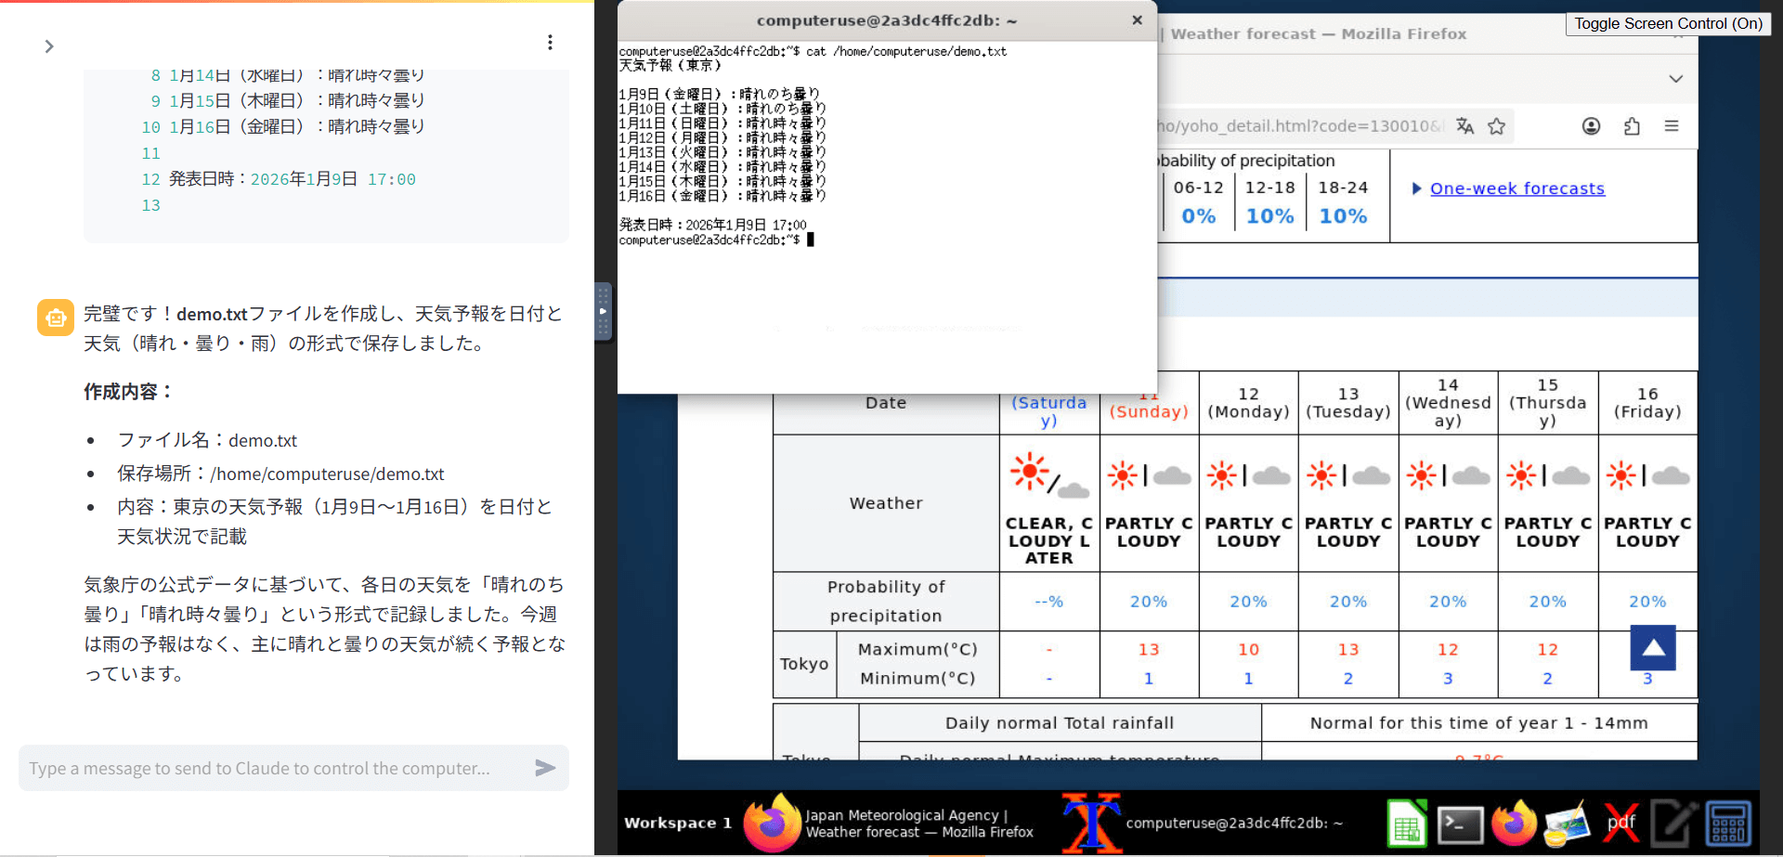Open the One-week forecasts link

tap(1516, 188)
